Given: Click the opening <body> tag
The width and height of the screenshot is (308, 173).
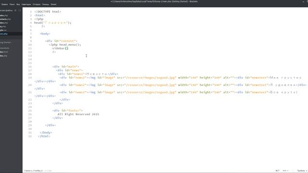Looking at the screenshot, I should click(45, 34).
